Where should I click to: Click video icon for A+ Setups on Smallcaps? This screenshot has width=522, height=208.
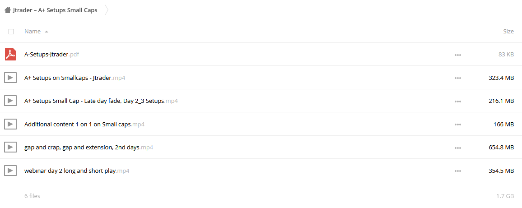10,78
